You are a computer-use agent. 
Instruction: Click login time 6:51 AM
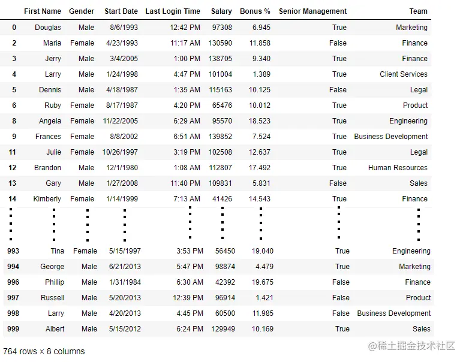click(x=187, y=137)
